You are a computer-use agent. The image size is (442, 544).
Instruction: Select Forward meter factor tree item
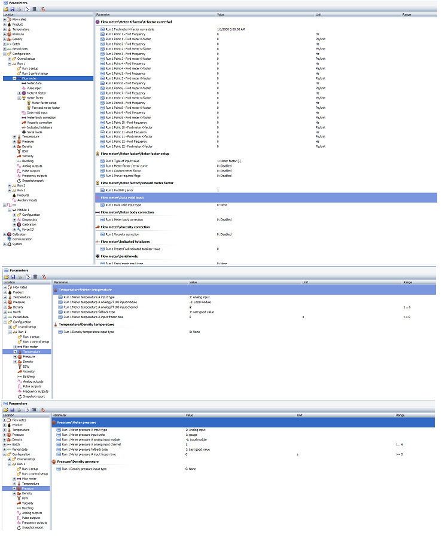point(46,108)
